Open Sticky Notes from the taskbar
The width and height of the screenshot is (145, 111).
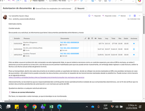point(17,107)
